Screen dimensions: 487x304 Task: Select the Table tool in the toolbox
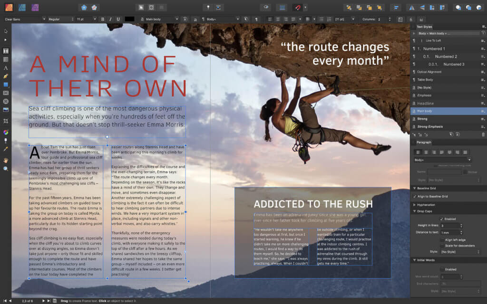pos(6,59)
